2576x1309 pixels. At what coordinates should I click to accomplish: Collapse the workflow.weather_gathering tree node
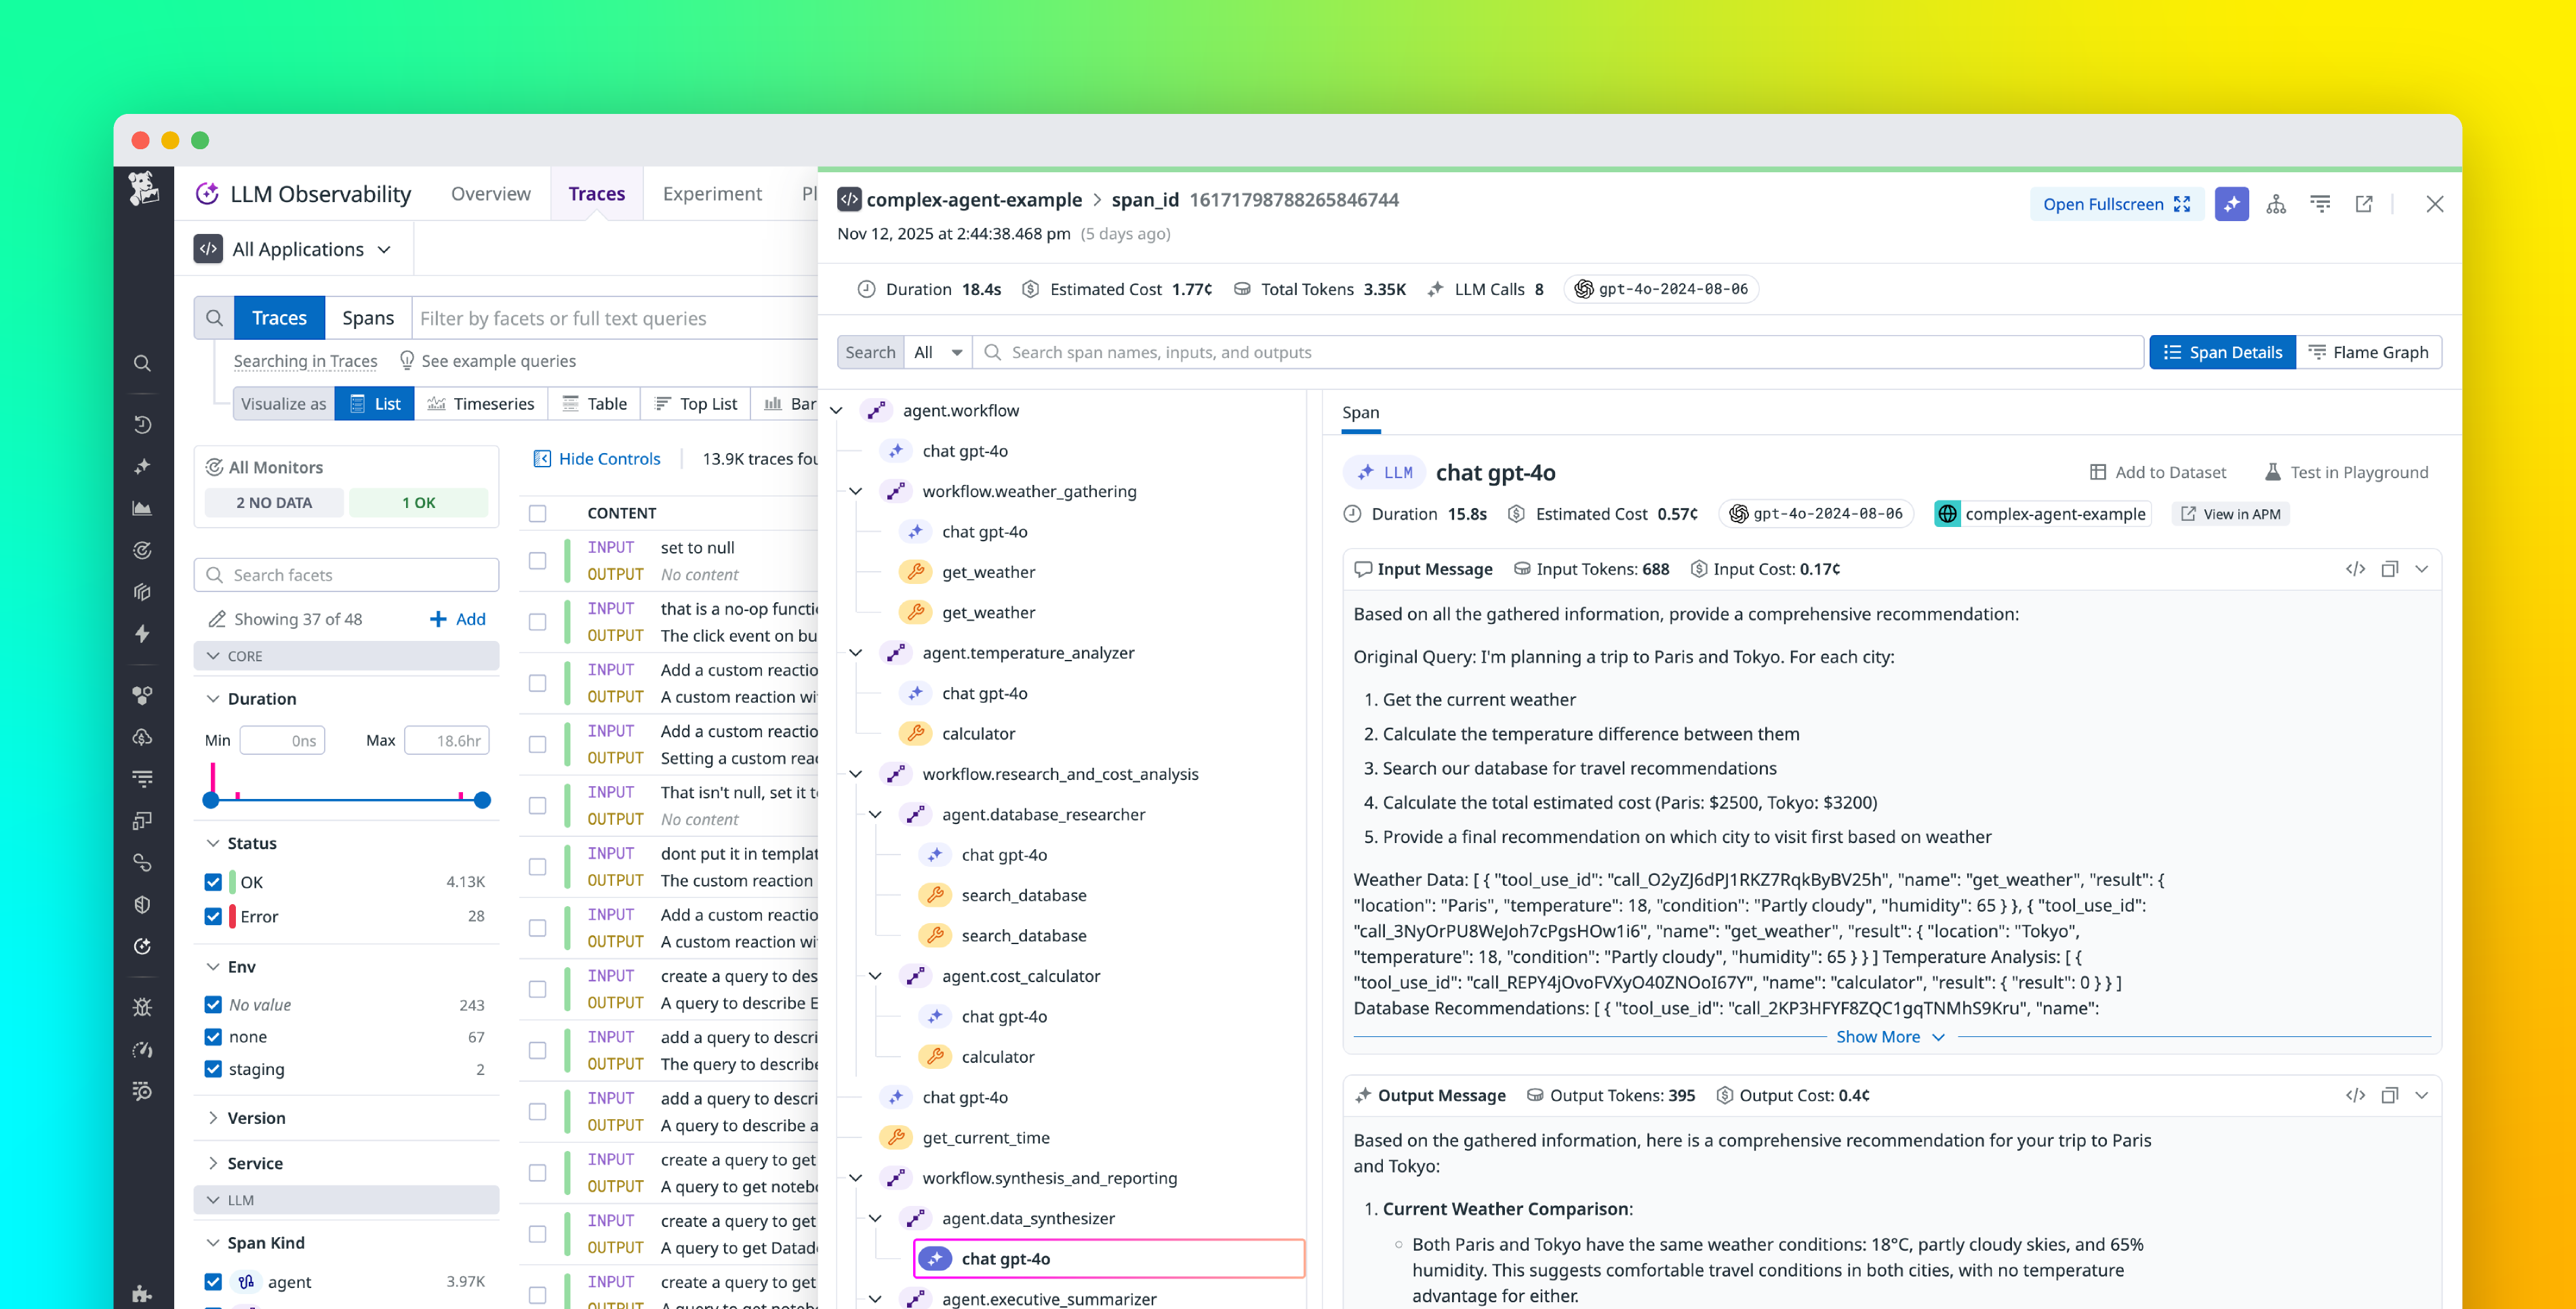click(x=855, y=490)
